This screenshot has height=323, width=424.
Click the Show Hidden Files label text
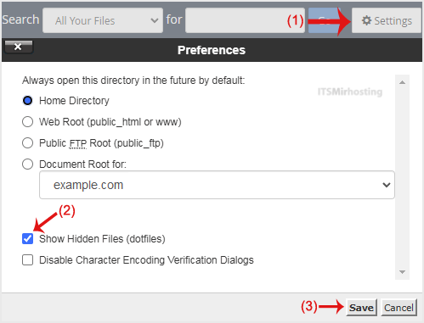pos(102,239)
